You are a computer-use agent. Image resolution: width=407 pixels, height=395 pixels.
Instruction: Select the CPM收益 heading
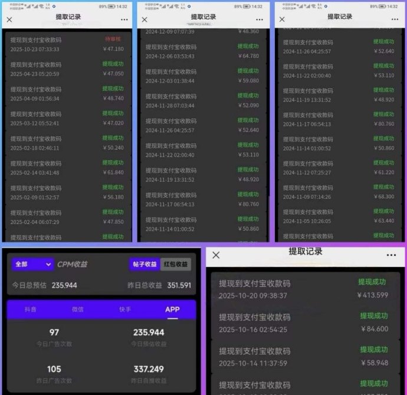click(72, 264)
